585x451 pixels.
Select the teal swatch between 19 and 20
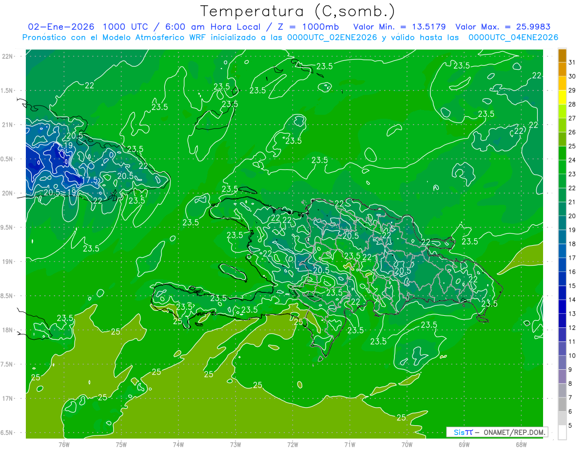[x=562, y=223]
